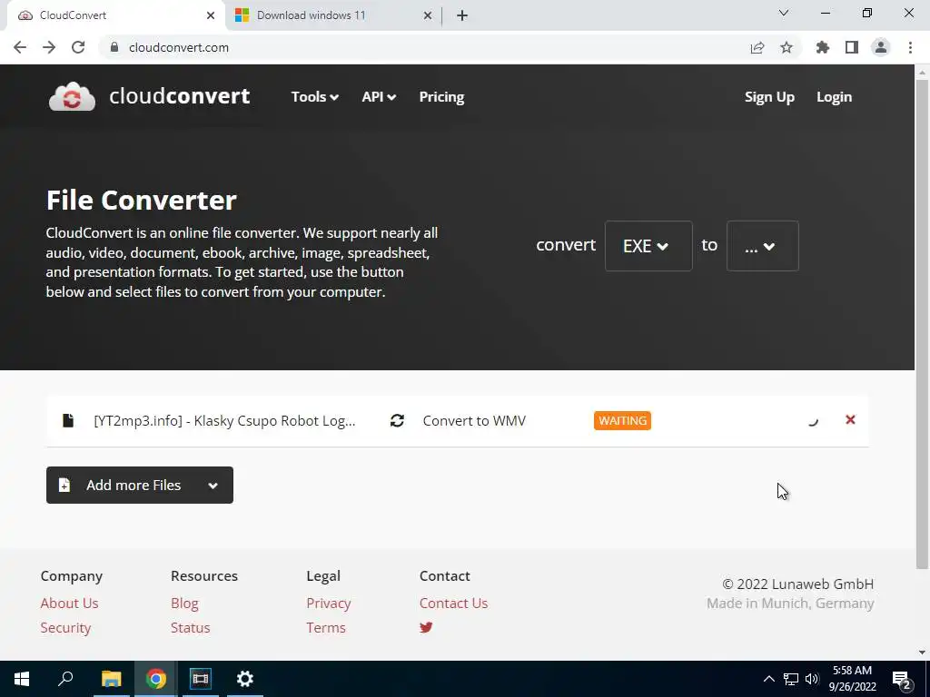Click the CloudConvert cloud logo icon
The height and width of the screenshot is (697, 930).
[72, 96]
